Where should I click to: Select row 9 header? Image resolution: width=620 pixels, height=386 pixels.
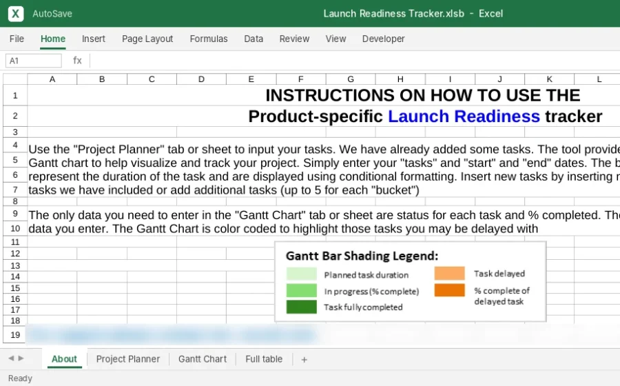tap(15, 214)
